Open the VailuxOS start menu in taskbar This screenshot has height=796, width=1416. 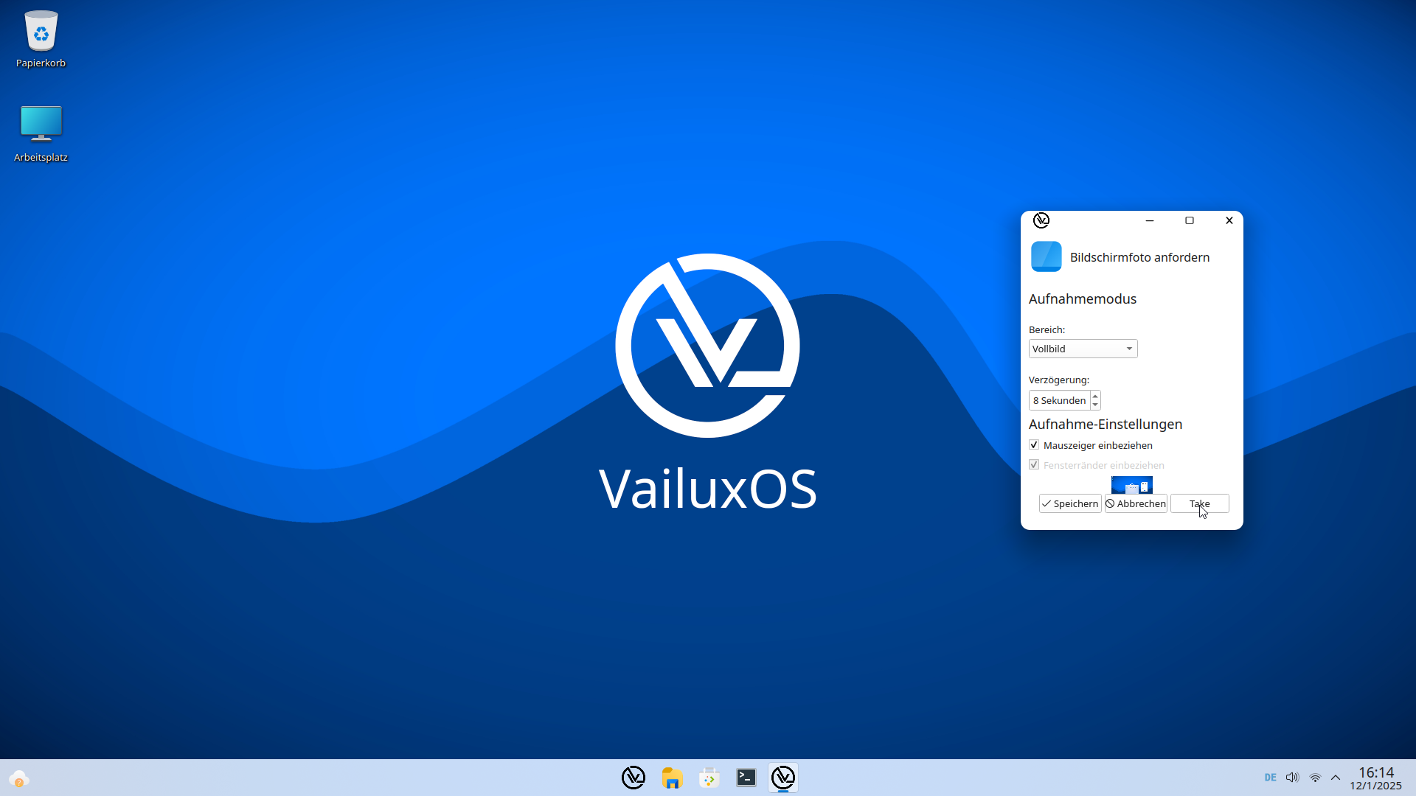(633, 778)
